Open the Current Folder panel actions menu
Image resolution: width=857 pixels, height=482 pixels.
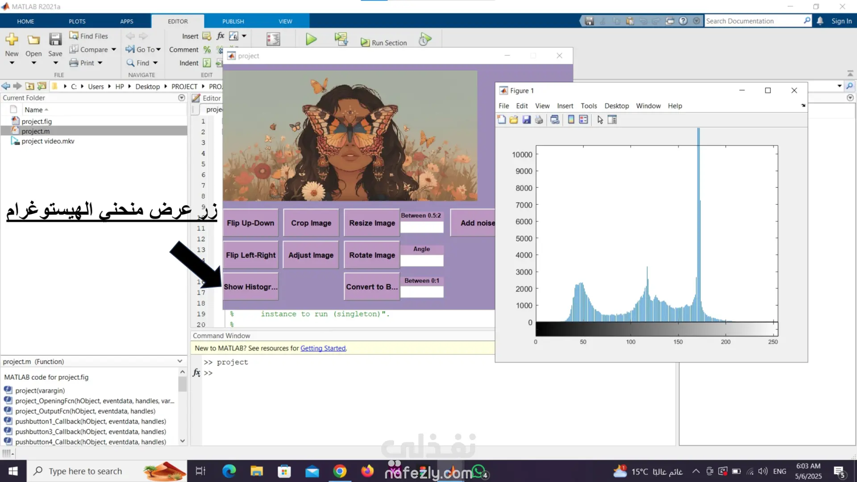(181, 98)
